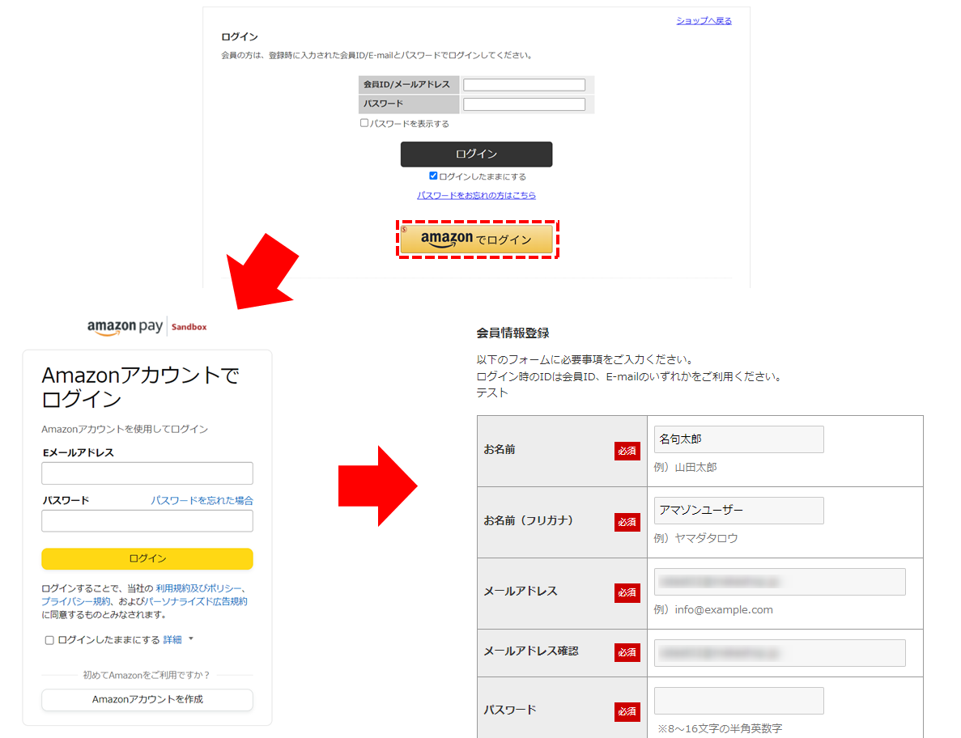Enable the パスワードを表示する checkbox
The width and height of the screenshot is (961, 738).
364,123
